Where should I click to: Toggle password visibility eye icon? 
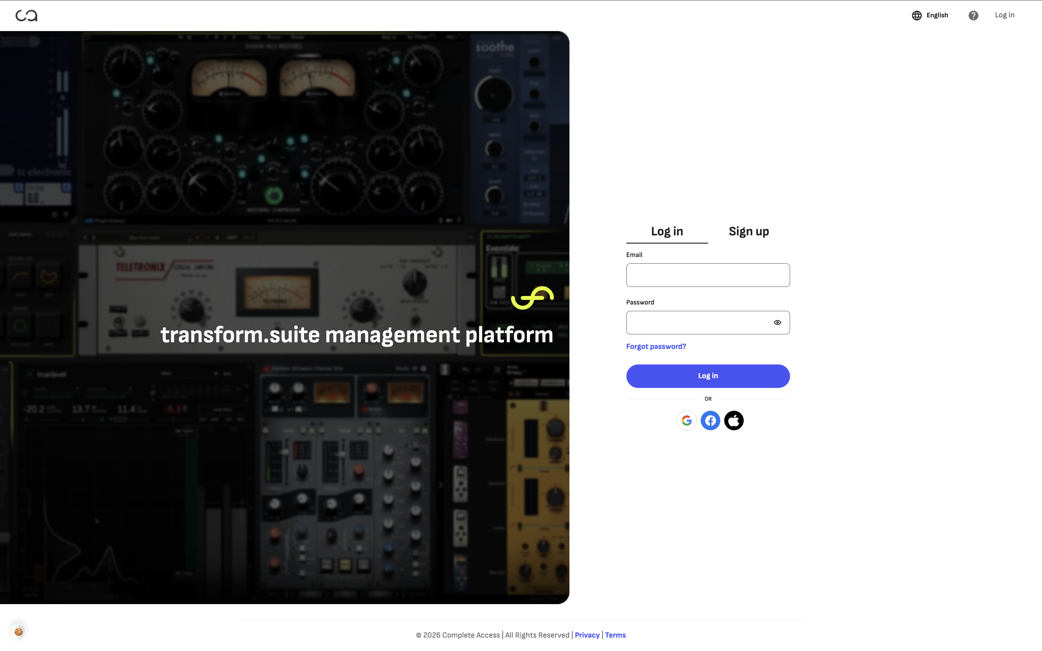pyautogui.click(x=777, y=322)
